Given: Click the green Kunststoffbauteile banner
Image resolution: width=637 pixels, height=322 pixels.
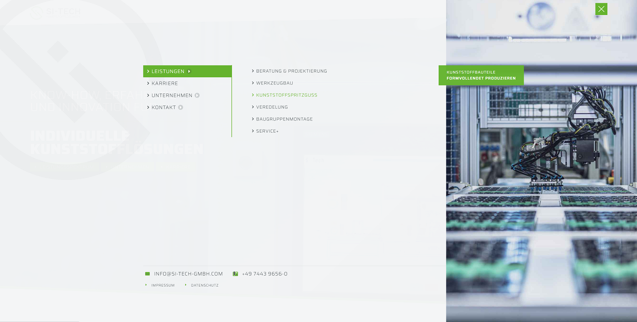Looking at the screenshot, I should click(481, 75).
